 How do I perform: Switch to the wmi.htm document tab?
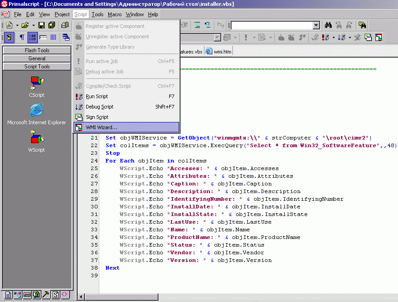(x=219, y=52)
